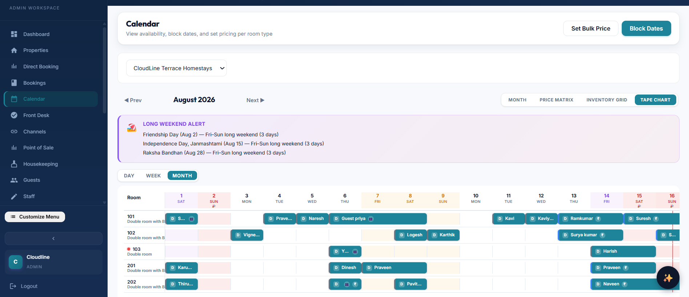Click the Surya kumar booking bar

pos(590,235)
